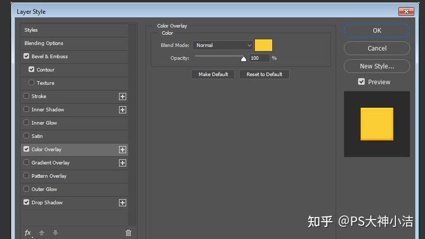This screenshot has width=425, height=239.
Task: Enable the Texture checkbox
Action: (32, 83)
